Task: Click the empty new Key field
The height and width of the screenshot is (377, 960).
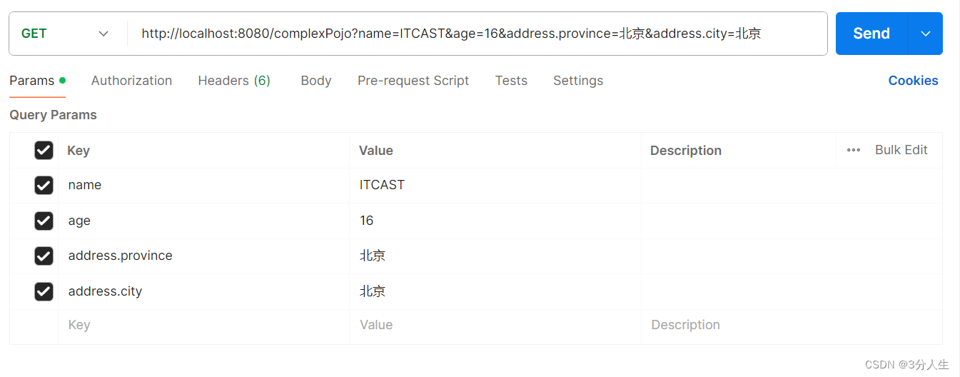Action: 203,325
